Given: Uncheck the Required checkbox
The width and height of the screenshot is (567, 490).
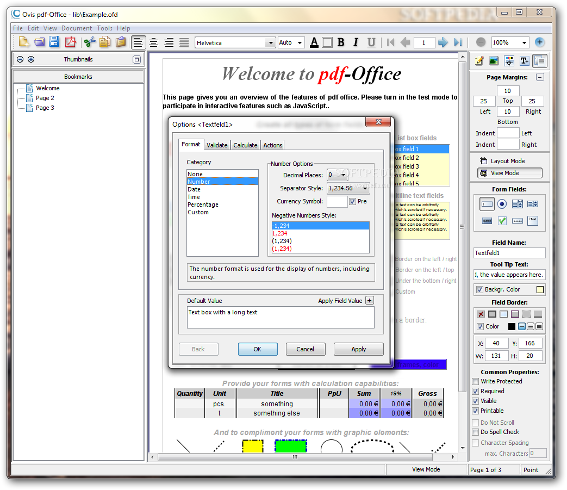Looking at the screenshot, I should (476, 391).
